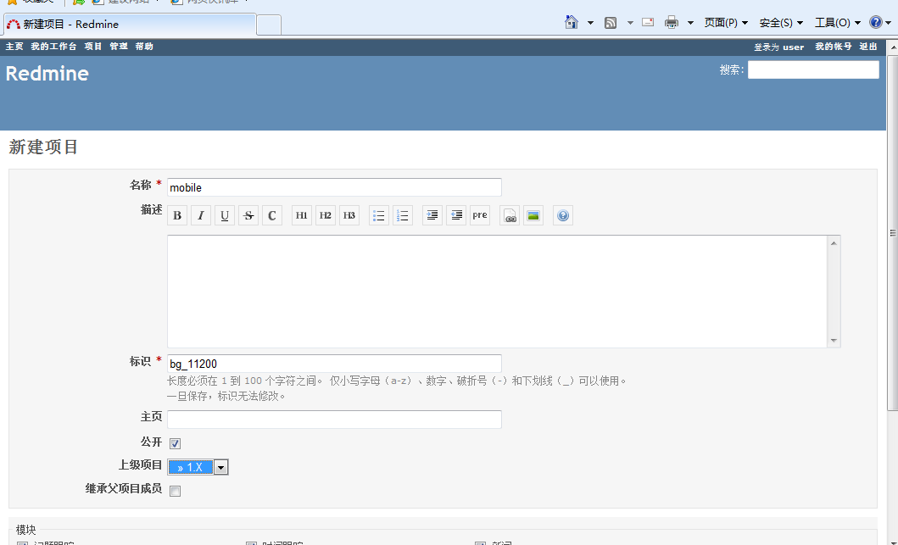Apply strikethrough formatting in description toolbar
This screenshot has height=545, width=898.
click(x=248, y=215)
